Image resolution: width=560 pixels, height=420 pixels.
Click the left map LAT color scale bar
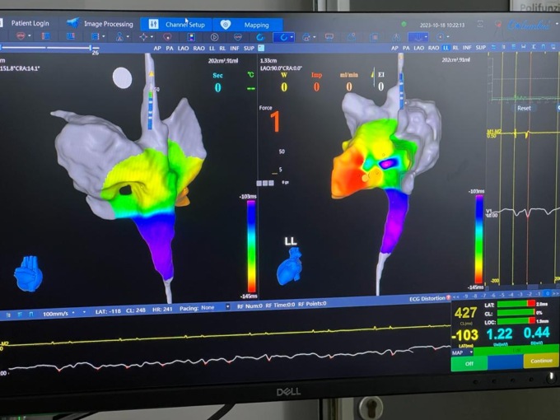pyautogui.click(x=251, y=246)
